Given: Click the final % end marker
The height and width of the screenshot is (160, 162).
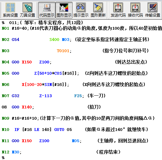Looking at the screenshot, I should pos(3,157).
